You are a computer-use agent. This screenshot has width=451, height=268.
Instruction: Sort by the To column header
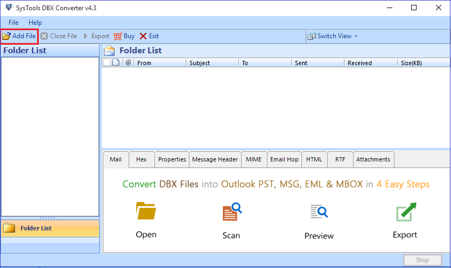265,63
